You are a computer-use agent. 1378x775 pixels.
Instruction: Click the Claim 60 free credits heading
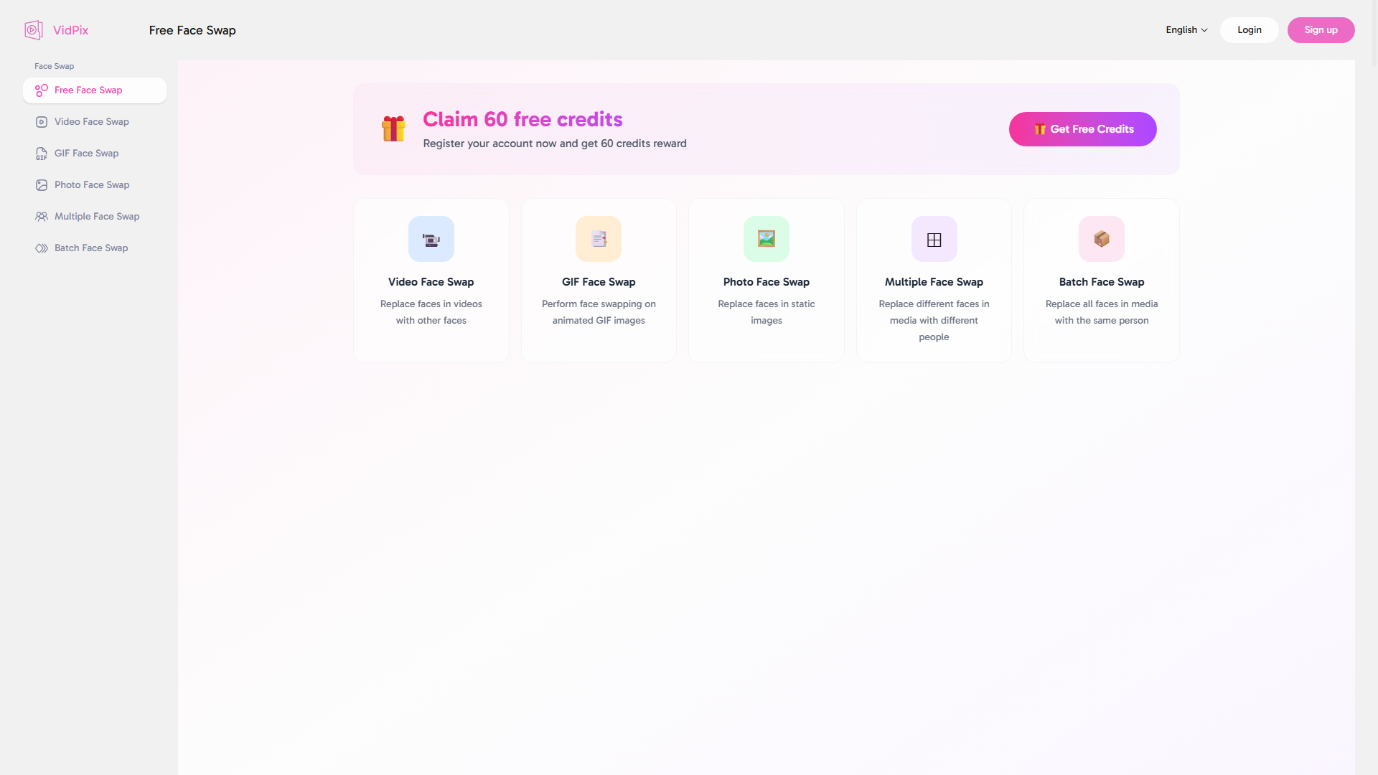(522, 119)
